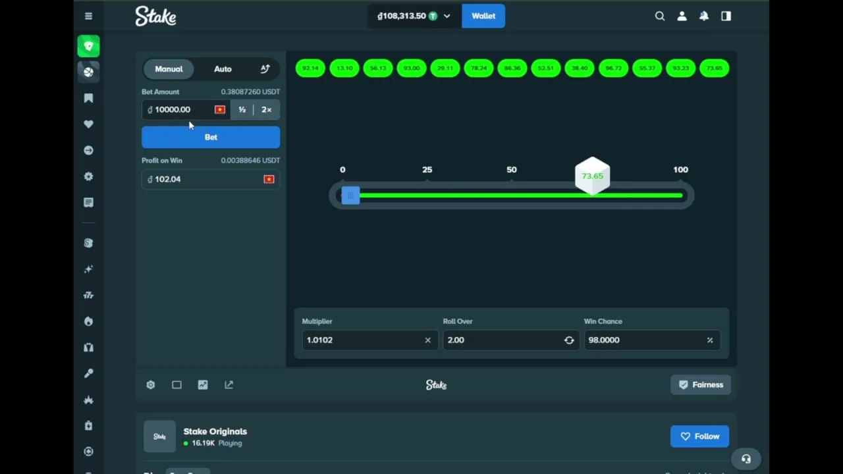843x474 pixels.
Task: Open the 52.51 past result pill
Action: click(546, 68)
